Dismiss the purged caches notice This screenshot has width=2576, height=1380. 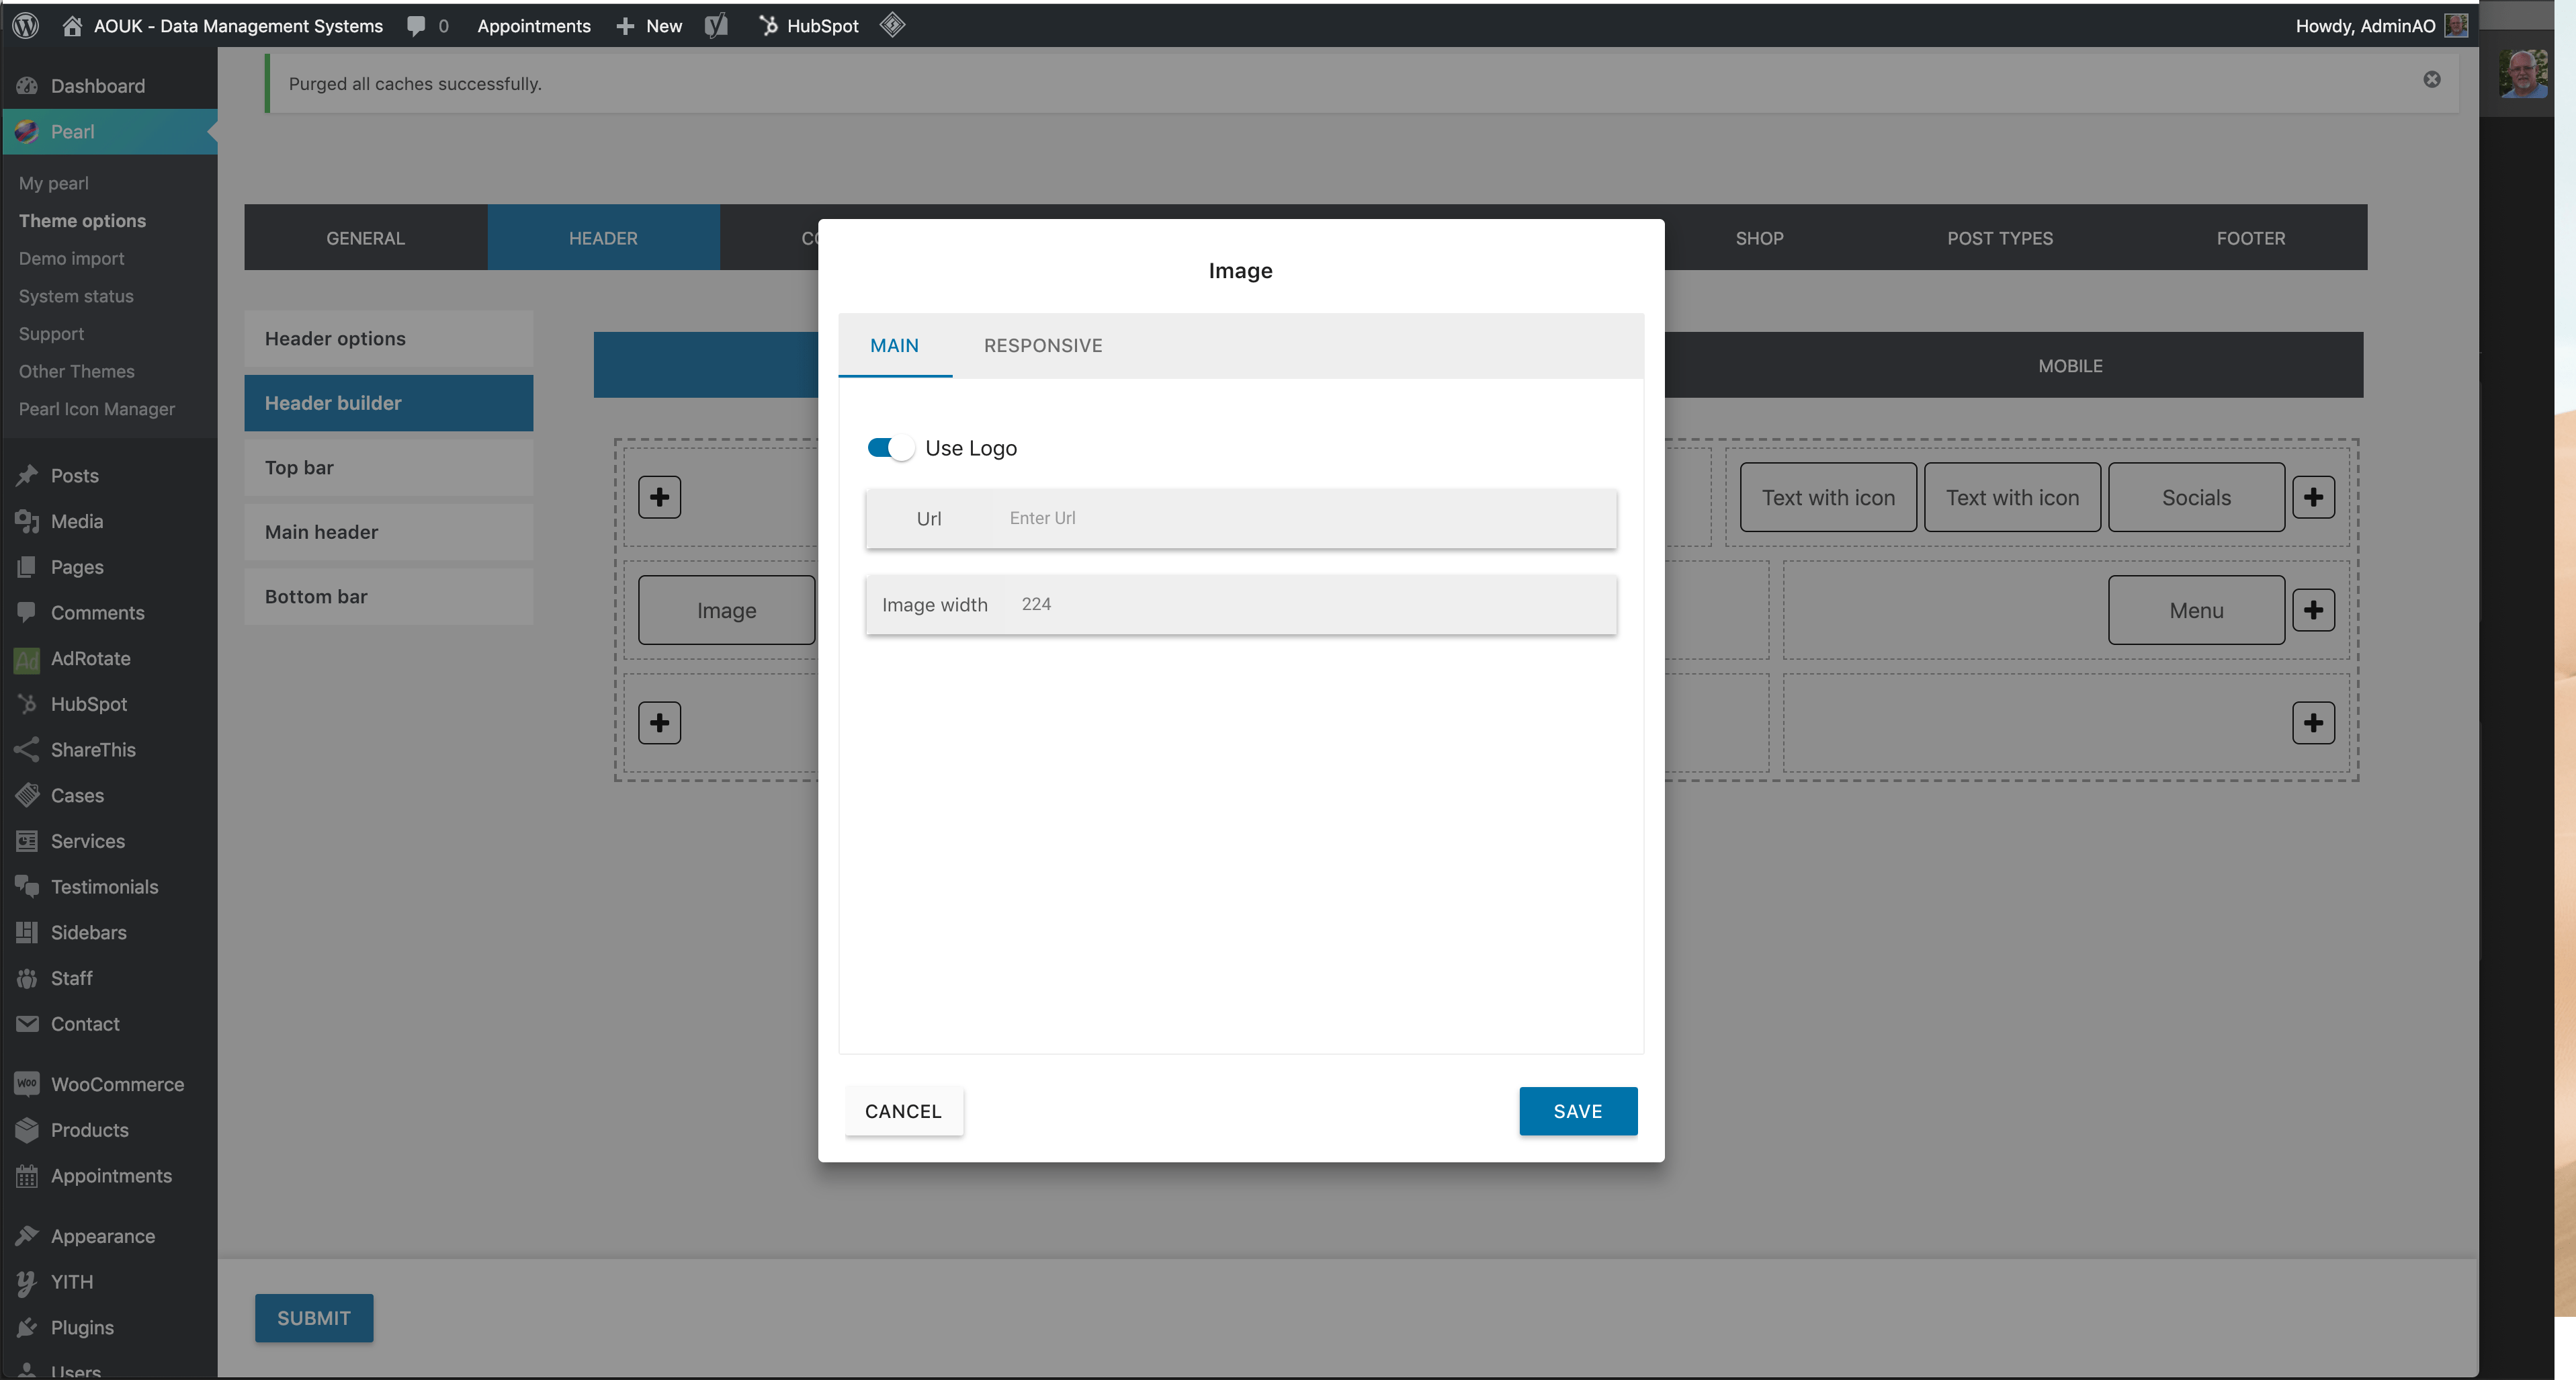[2431, 80]
